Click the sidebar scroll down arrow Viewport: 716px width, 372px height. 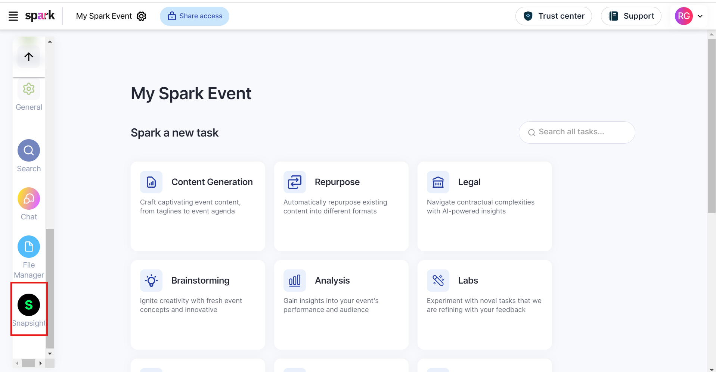point(50,353)
